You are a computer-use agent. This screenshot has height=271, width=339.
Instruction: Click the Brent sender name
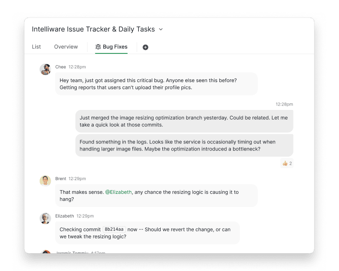(60, 179)
